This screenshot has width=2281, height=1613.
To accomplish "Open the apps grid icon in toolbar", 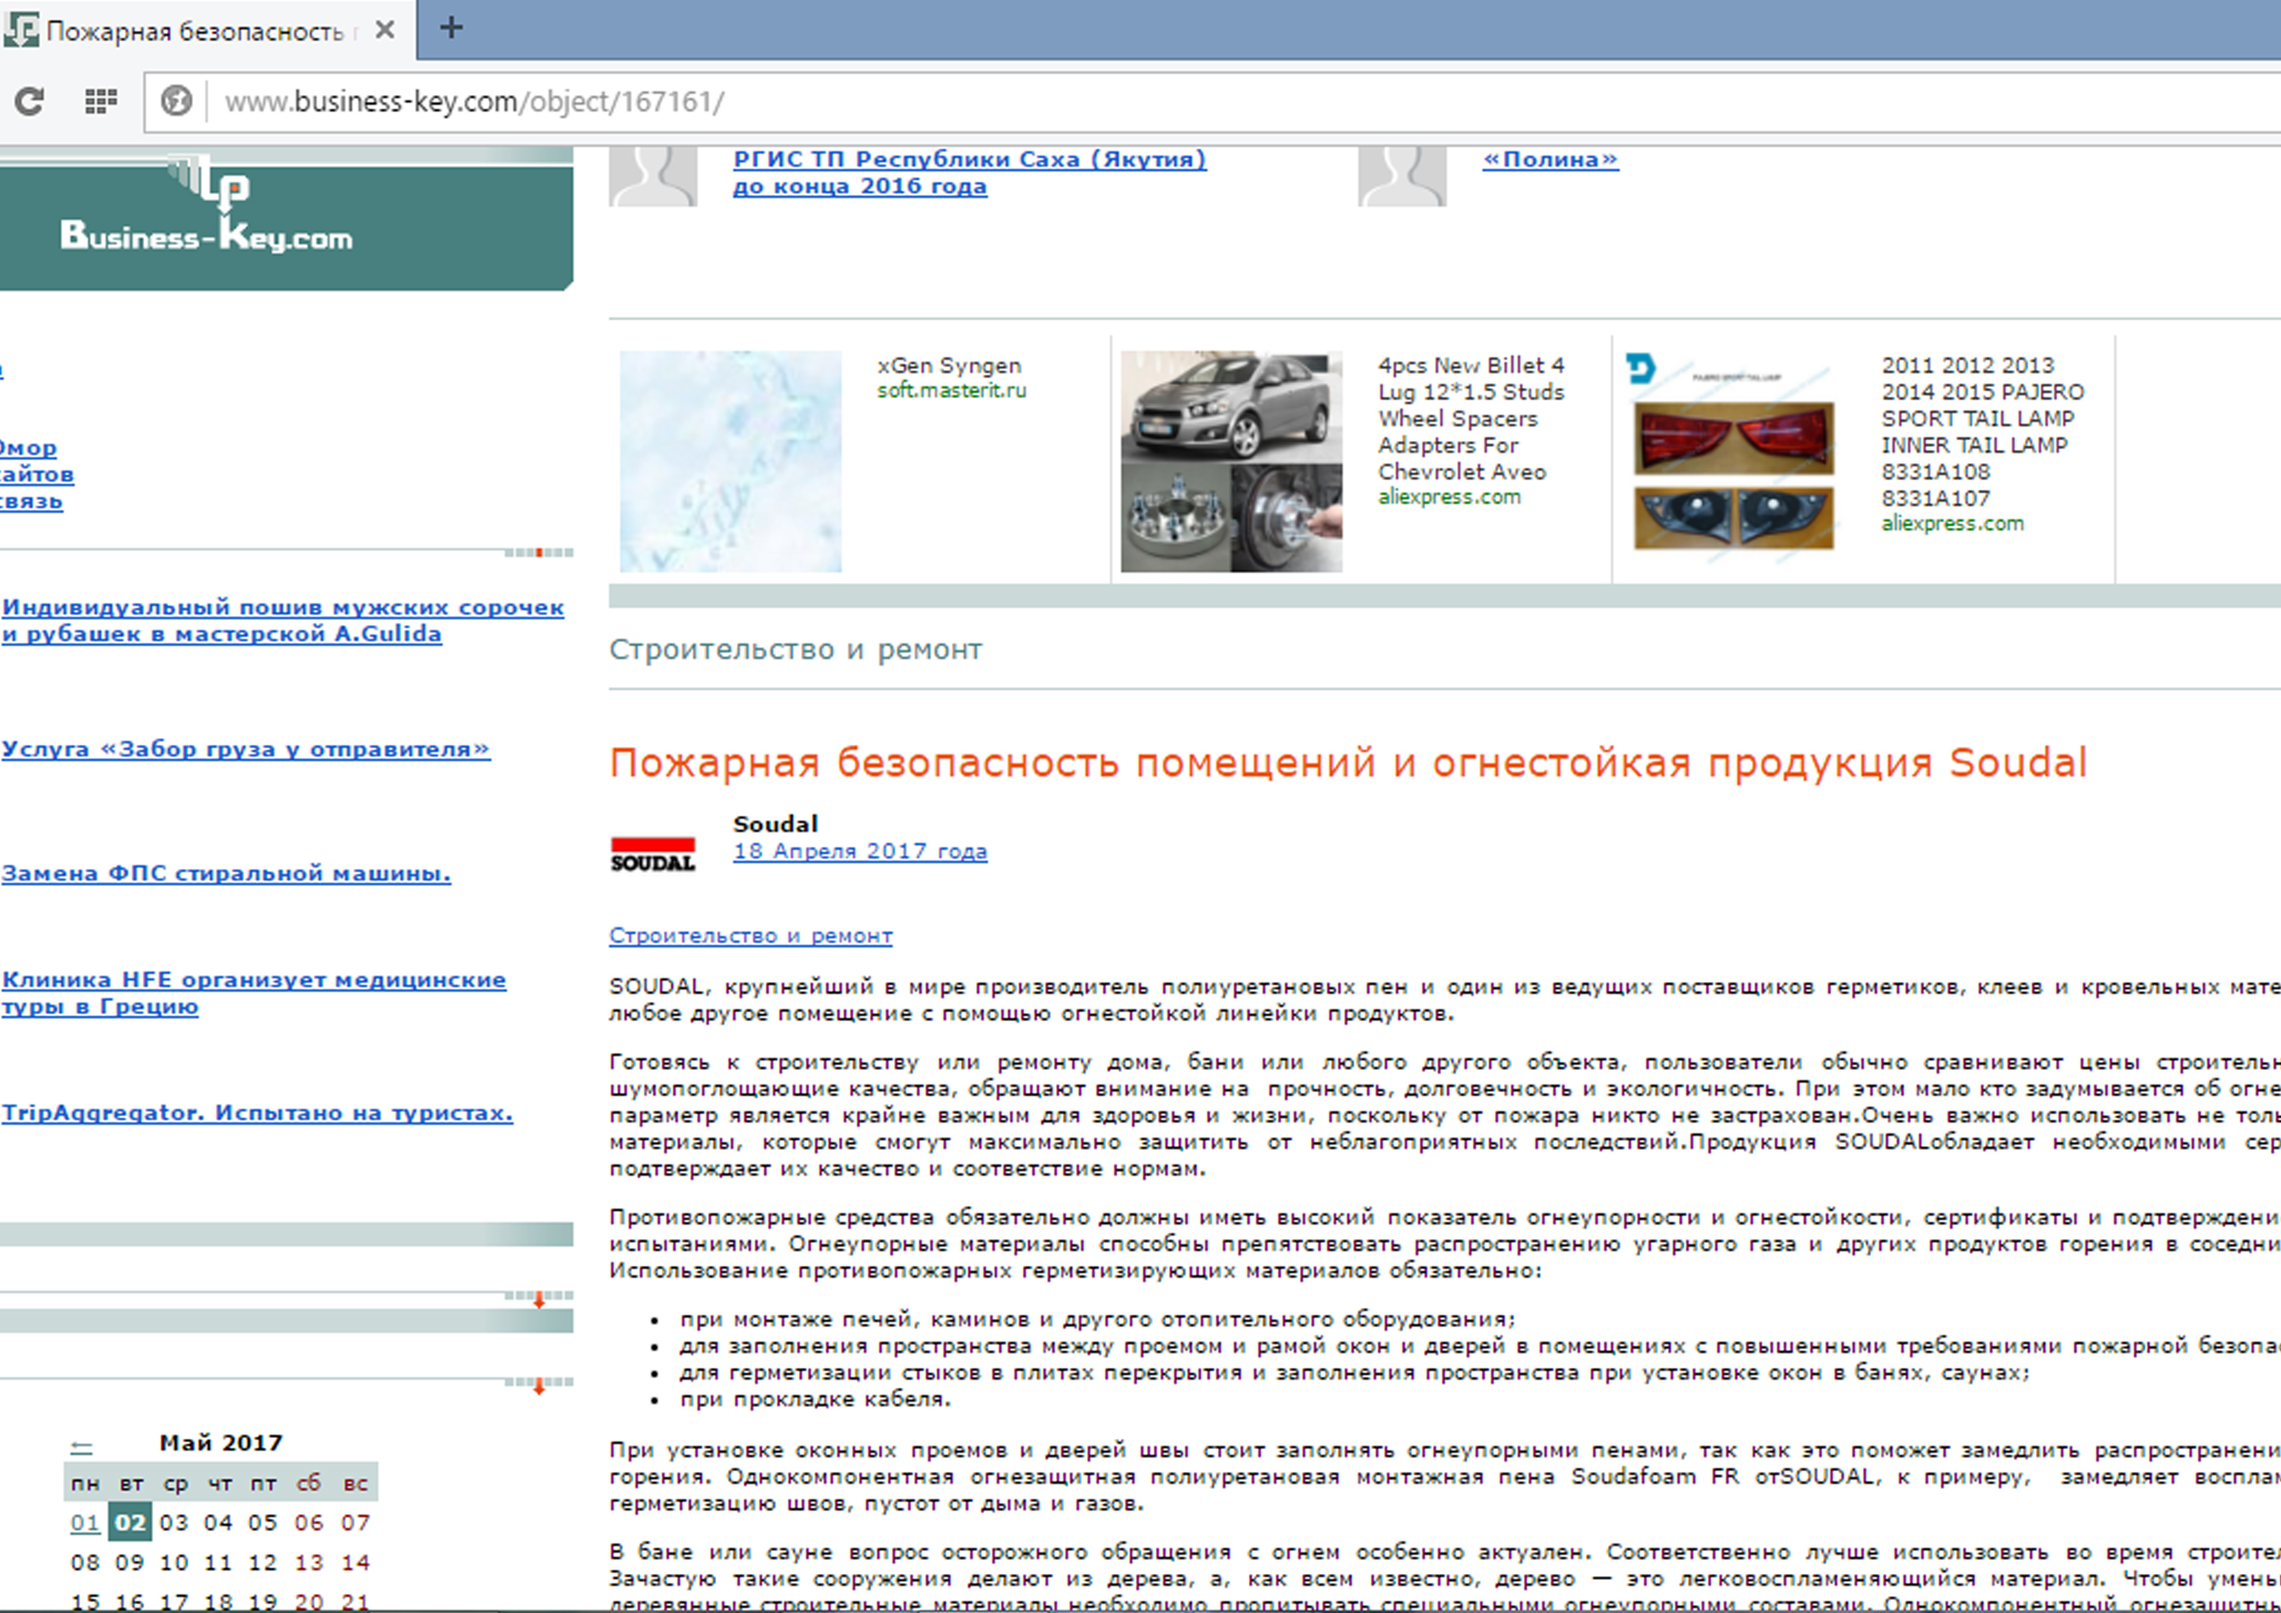I will (x=100, y=101).
